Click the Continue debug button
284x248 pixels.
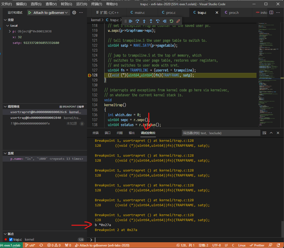point(130,21)
